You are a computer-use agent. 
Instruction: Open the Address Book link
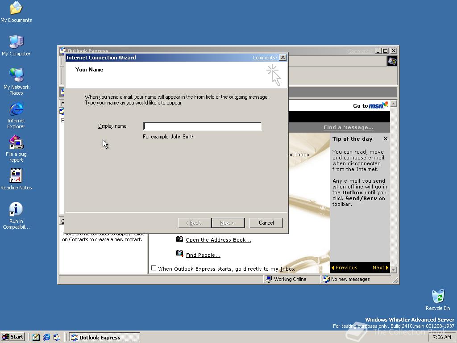(218, 240)
